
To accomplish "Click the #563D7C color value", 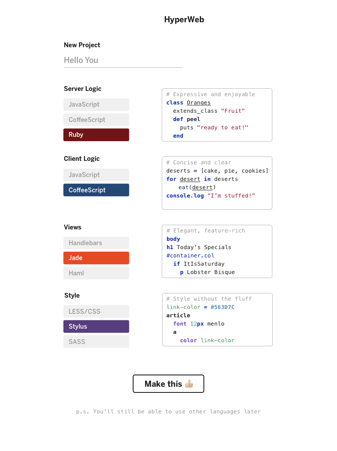I will point(222,307).
